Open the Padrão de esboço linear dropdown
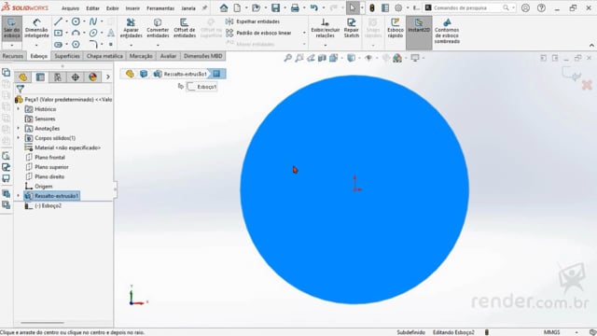This screenshot has width=597, height=336. 304,33
